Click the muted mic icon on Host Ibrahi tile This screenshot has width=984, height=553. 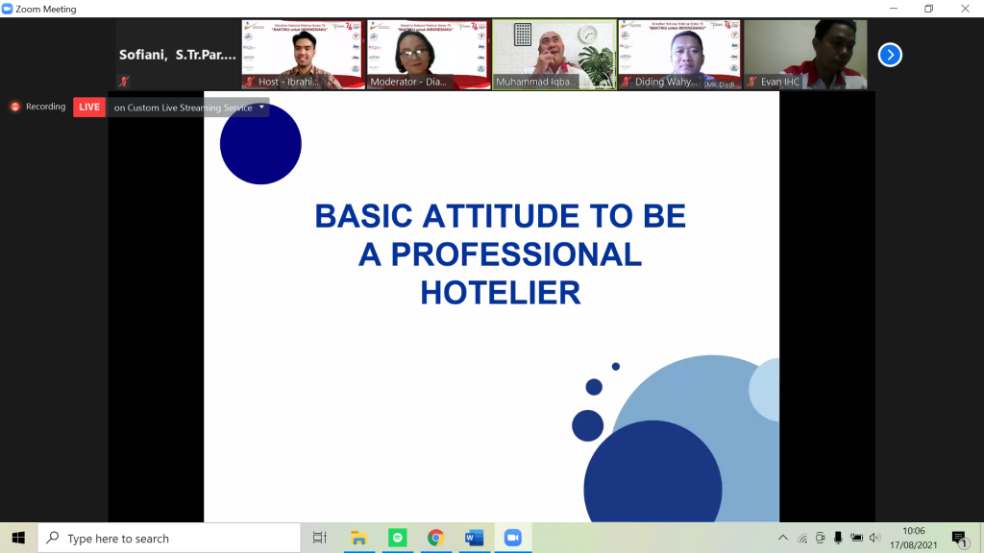pyautogui.click(x=250, y=83)
